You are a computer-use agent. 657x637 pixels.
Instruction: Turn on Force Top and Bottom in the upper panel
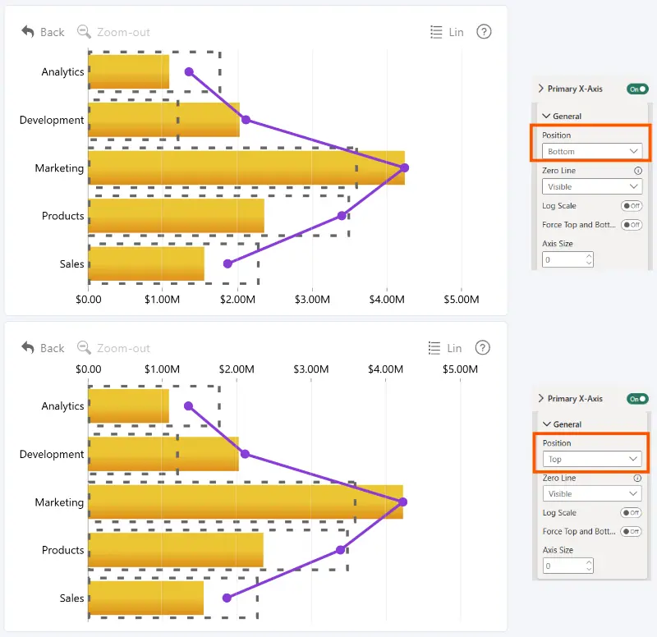point(632,225)
